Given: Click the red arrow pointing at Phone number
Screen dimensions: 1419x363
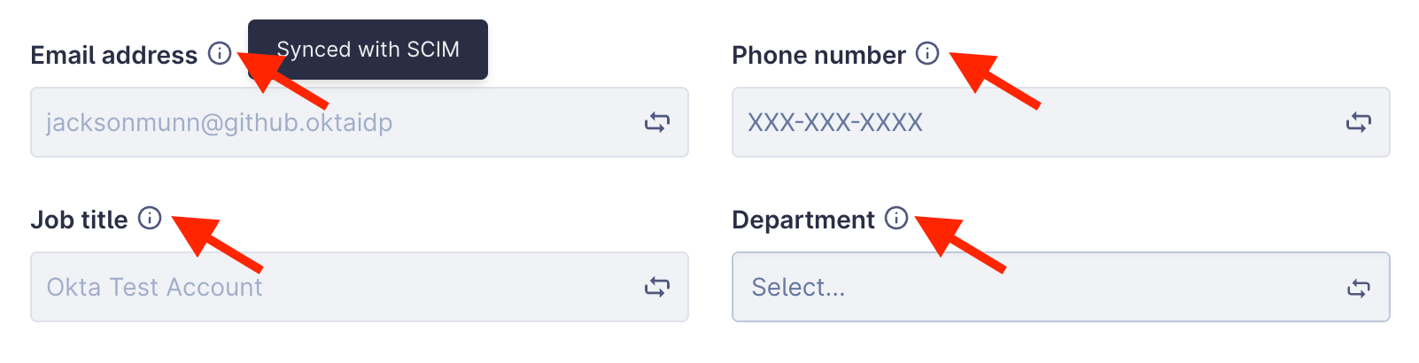Looking at the screenshot, I should pos(994,80).
